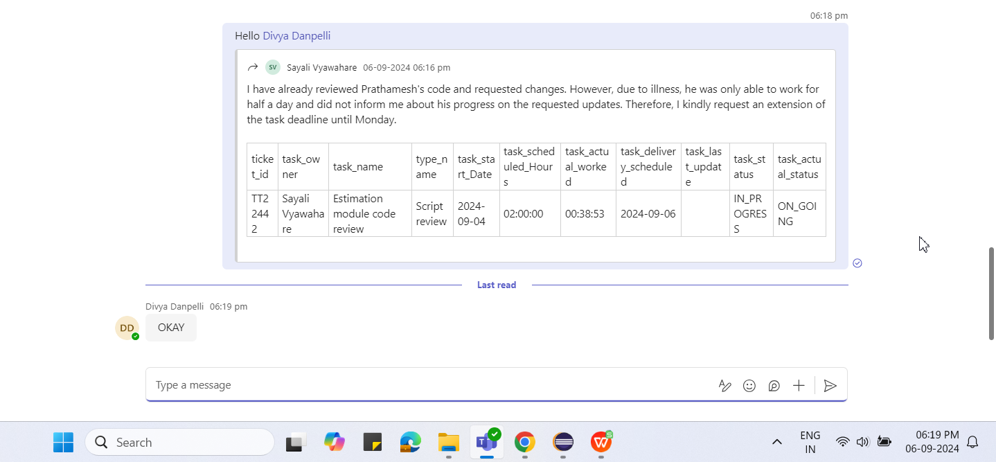Open File Explorer from taskbar
Viewport: 996px width, 462px height.
pyautogui.click(x=449, y=442)
